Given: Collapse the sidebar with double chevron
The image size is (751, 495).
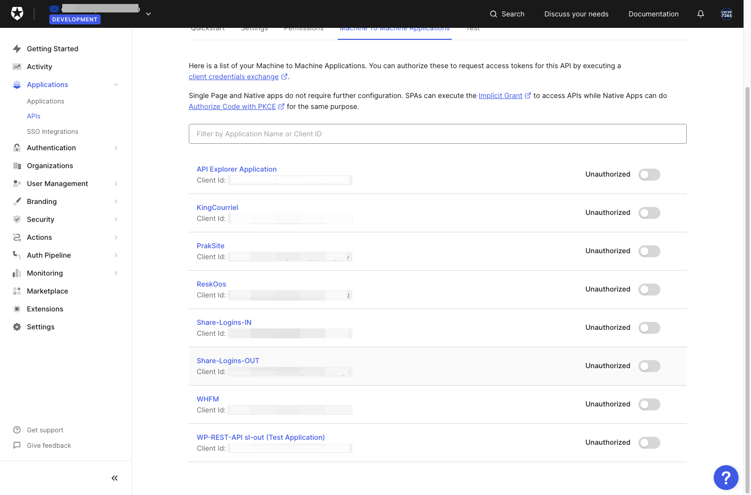Looking at the screenshot, I should click(x=115, y=478).
